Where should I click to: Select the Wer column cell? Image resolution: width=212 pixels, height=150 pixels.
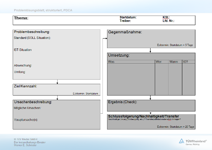pos(161,80)
